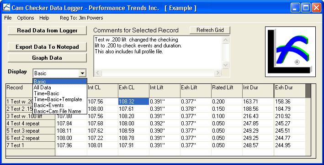
Task: Select Basic in Display list
Action: coord(60,82)
